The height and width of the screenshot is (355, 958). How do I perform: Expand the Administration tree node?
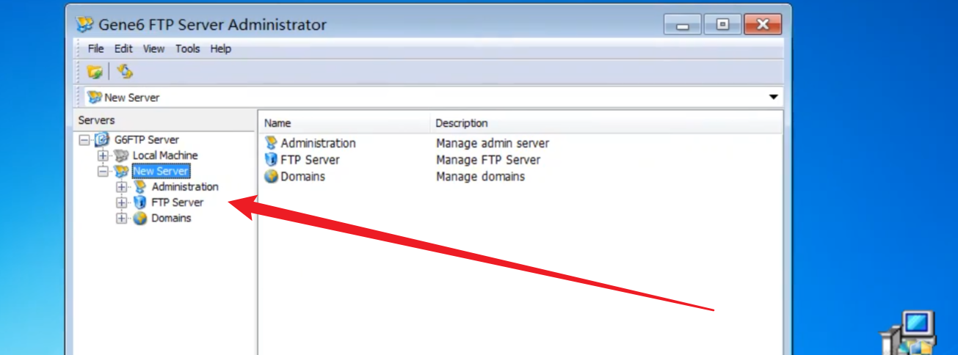pyautogui.click(x=122, y=187)
